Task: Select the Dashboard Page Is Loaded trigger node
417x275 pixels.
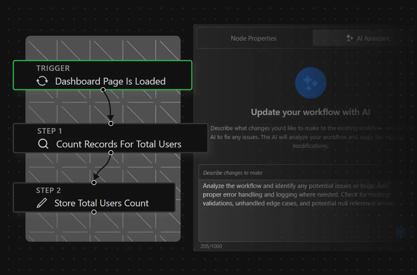Action: coord(103,75)
